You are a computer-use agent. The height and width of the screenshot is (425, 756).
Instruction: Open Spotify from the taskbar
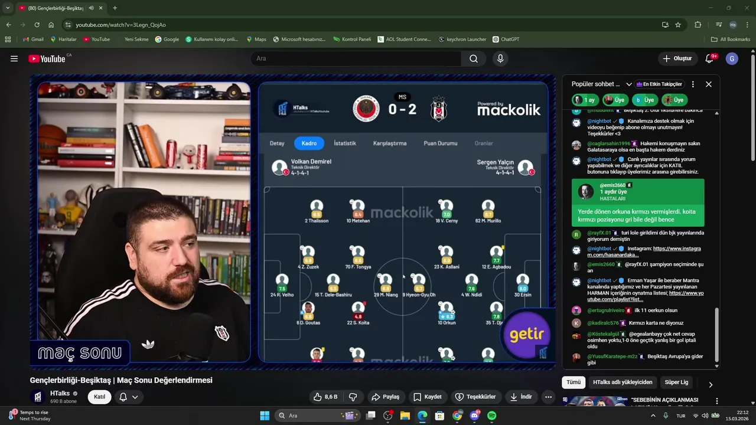click(492, 416)
